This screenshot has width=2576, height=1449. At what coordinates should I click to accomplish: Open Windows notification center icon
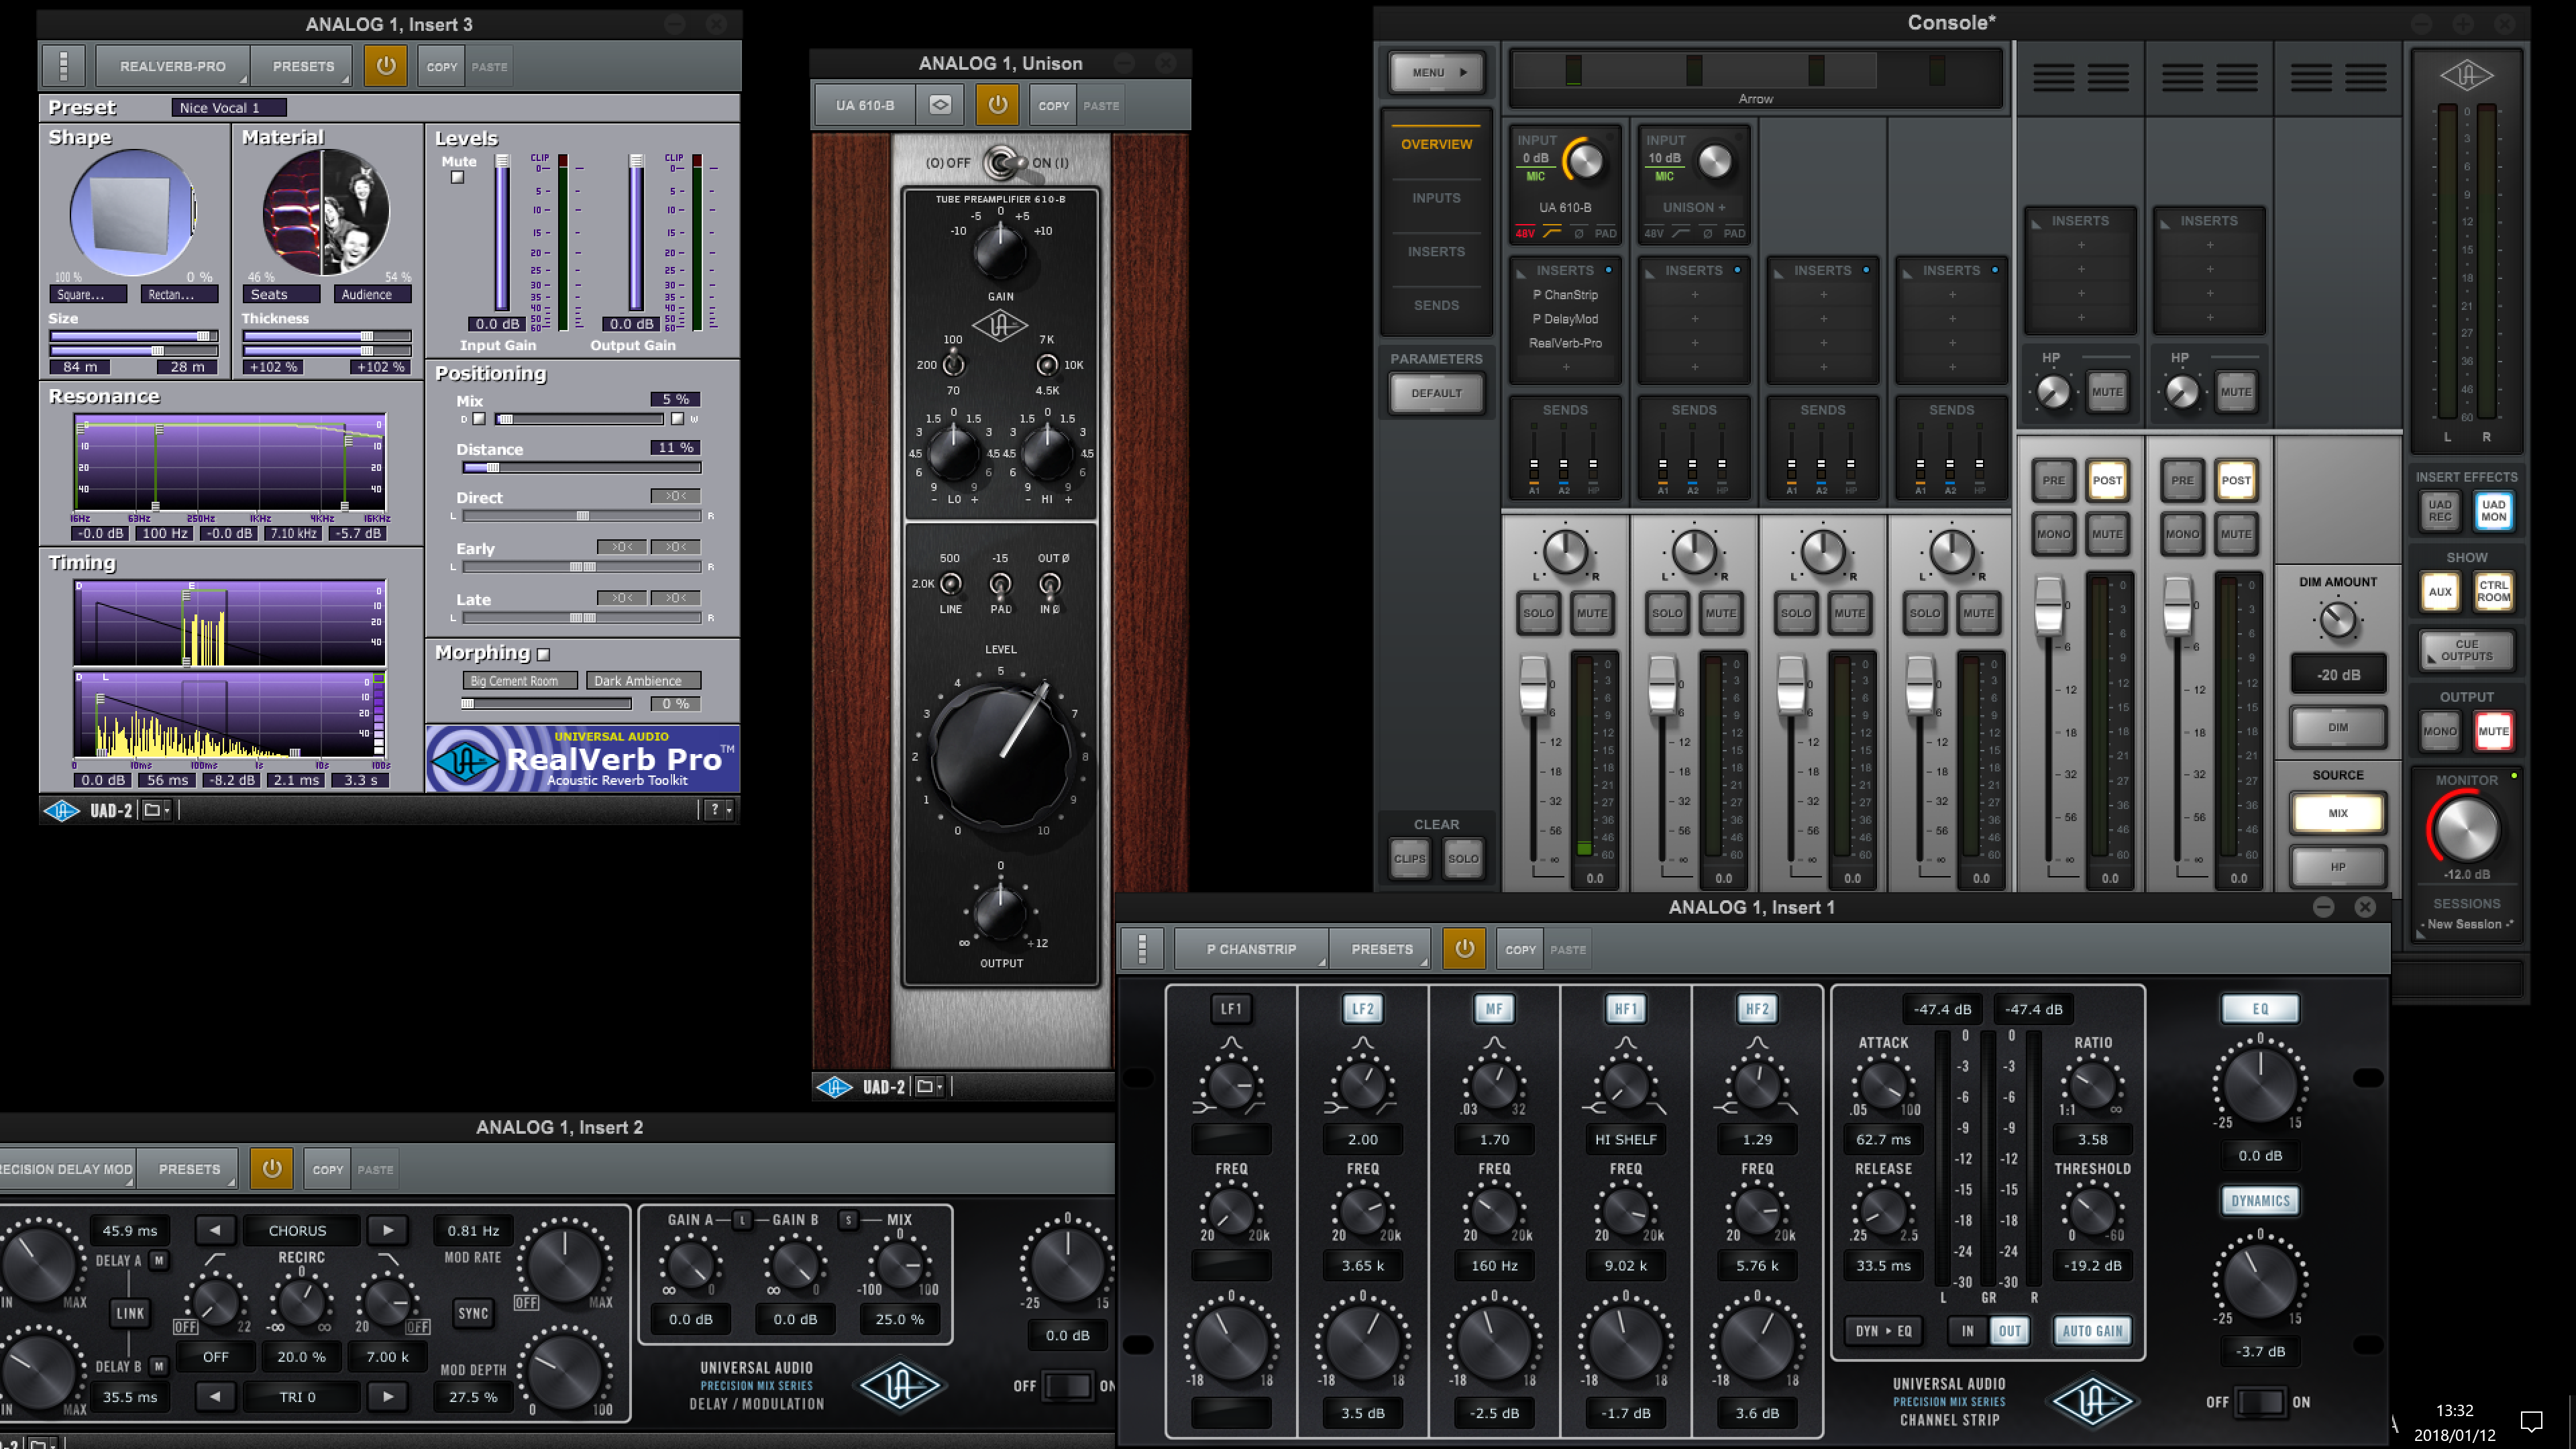tap(2532, 1421)
